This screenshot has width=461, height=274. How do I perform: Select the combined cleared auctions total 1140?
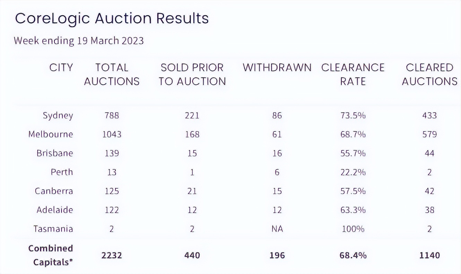[x=429, y=256]
